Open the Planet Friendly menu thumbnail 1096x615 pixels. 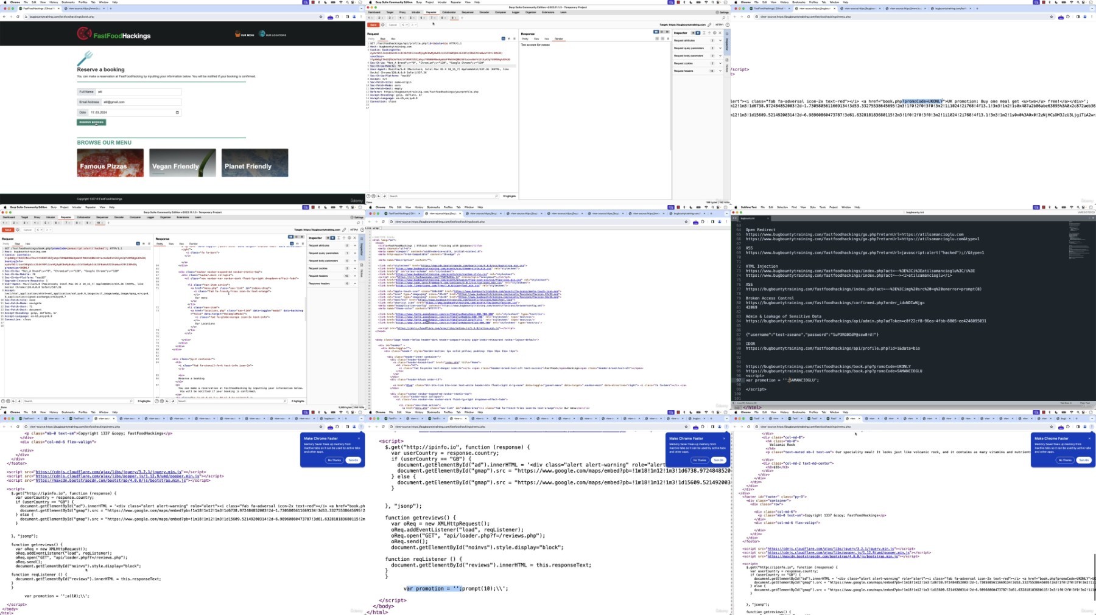coord(255,163)
